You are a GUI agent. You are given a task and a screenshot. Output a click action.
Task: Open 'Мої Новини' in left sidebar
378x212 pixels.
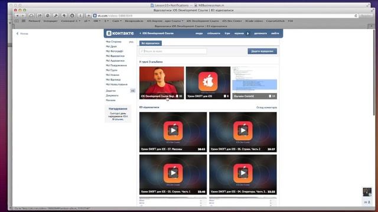click(x=112, y=75)
